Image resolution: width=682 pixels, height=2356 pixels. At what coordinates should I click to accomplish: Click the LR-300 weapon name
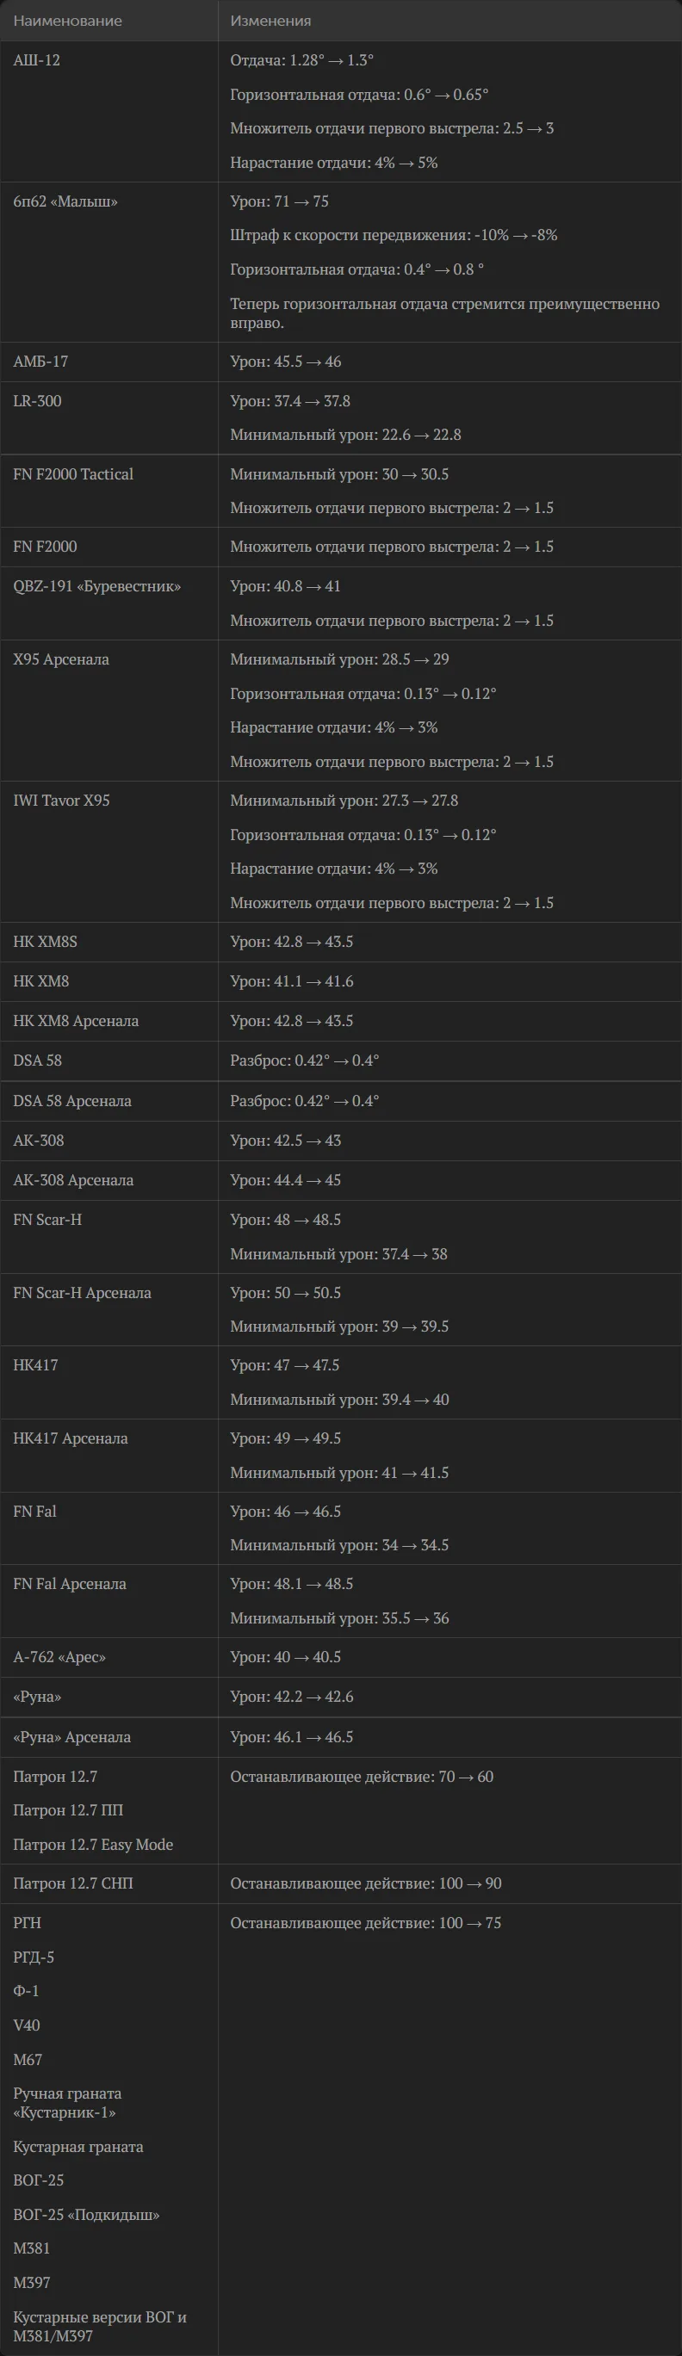38,401
